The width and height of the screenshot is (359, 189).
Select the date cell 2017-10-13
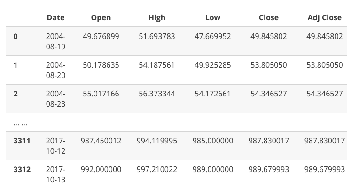click(x=55, y=174)
